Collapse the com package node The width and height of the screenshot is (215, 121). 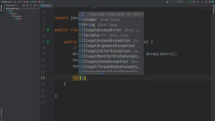point(9,13)
